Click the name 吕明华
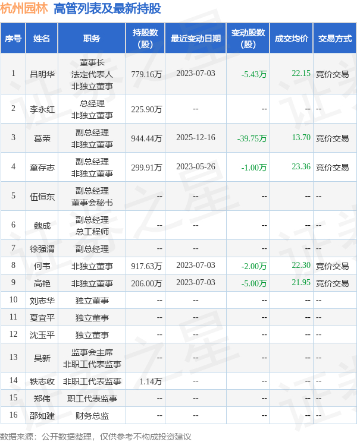 pos(42,74)
